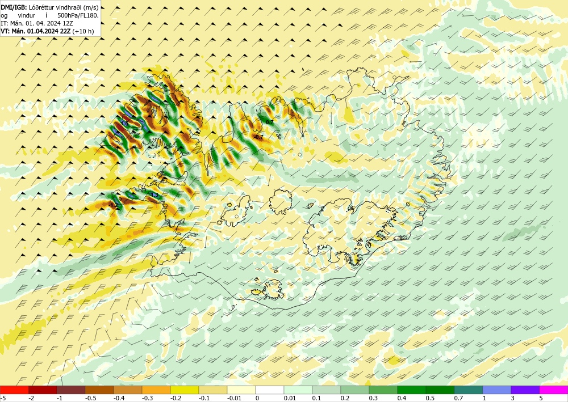
Task: Click the '-0.2' legend value
Action: click(x=176, y=399)
